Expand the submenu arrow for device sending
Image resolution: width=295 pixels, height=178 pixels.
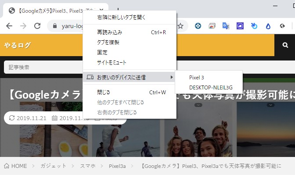(x=171, y=77)
